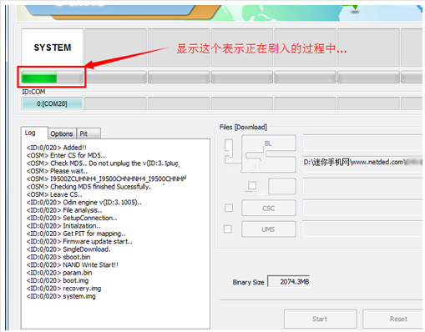Click log line 'Odin engine v(ID:3.1005)..'
The width and height of the screenshot is (425, 332).
coord(84,202)
